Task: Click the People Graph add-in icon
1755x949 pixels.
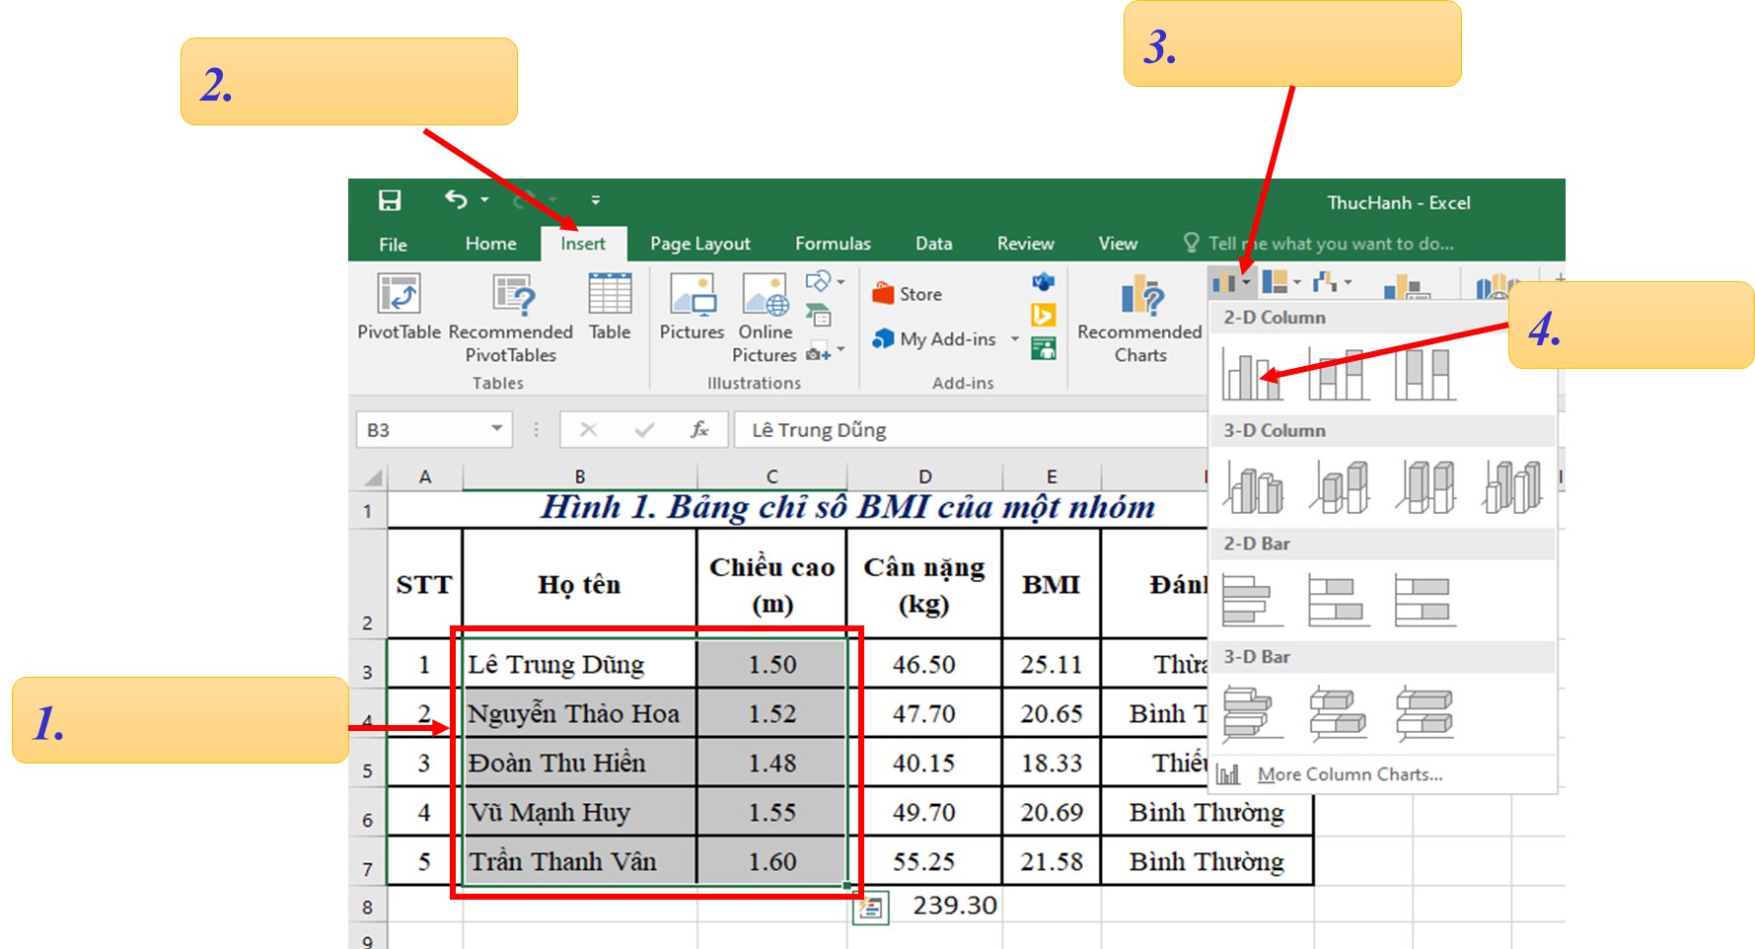Action: click(x=1043, y=348)
